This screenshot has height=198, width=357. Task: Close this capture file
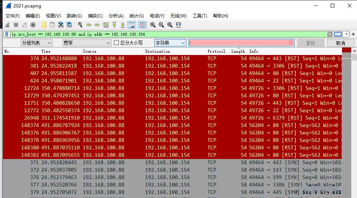61,25
